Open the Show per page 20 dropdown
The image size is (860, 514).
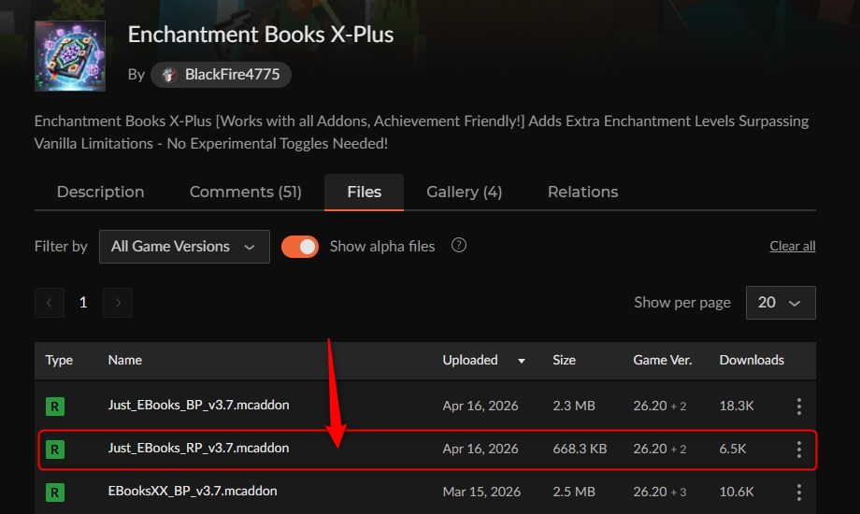[x=781, y=303]
